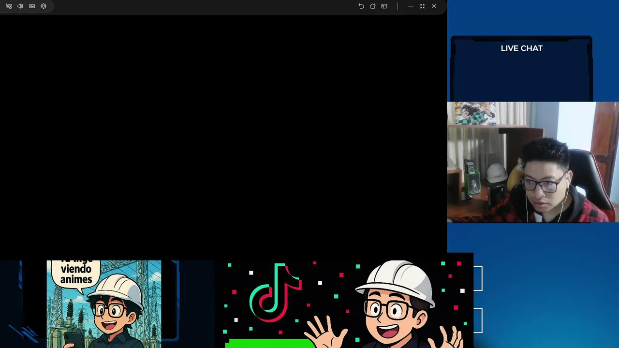
Task: Exit full screen using the arrows icon
Action: coord(422,6)
